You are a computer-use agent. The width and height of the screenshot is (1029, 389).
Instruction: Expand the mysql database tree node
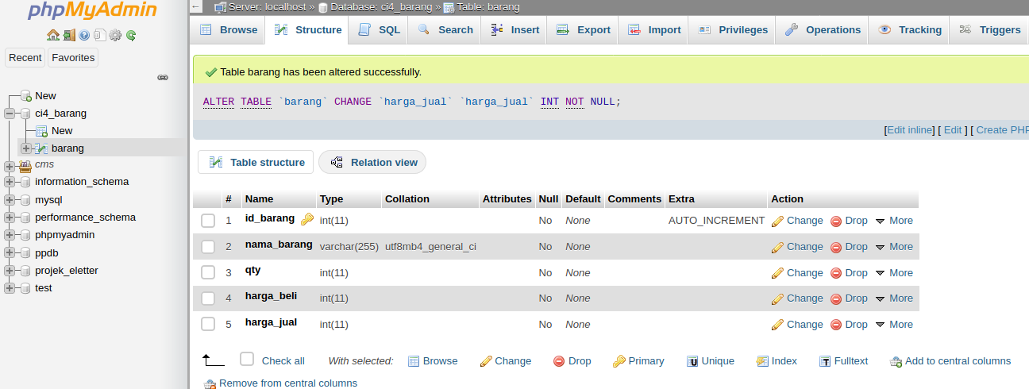coord(10,200)
